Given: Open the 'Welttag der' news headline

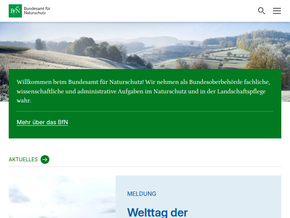Looking at the screenshot, I should pyautogui.click(x=157, y=212).
